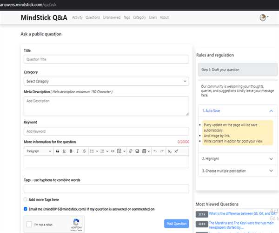Image resolution: width=279 pixels, height=233 pixels.
Task: Go to the Questions nav item
Action: pyautogui.click(x=93, y=17)
